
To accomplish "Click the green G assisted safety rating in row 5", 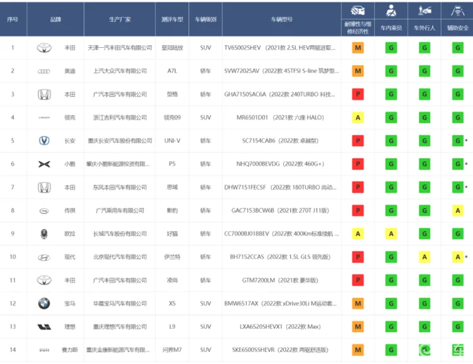I will [x=458, y=140].
